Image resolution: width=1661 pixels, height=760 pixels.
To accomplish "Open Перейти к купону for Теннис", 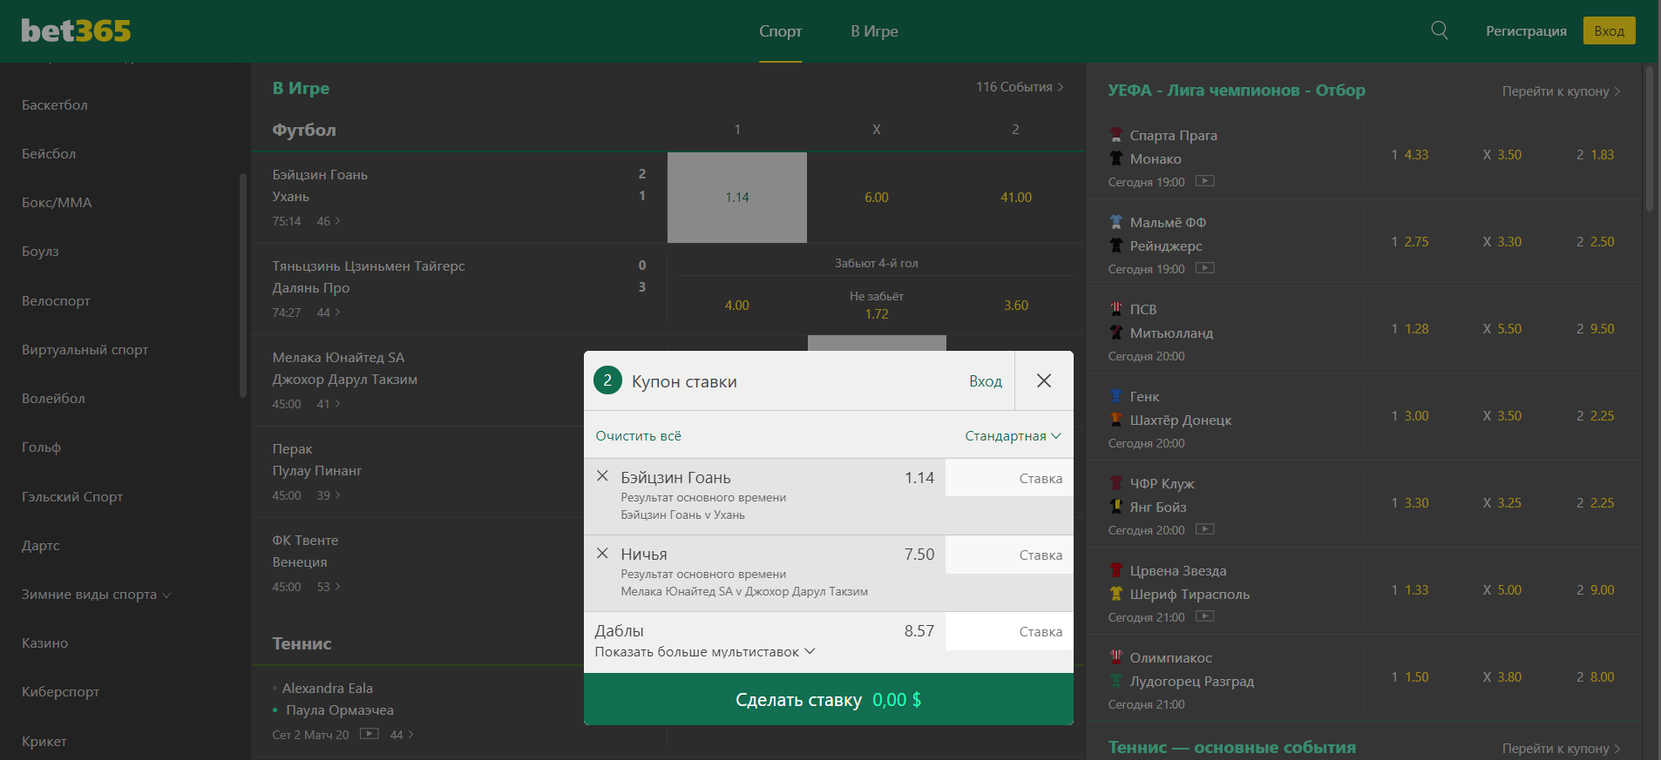I will 1561,748.
